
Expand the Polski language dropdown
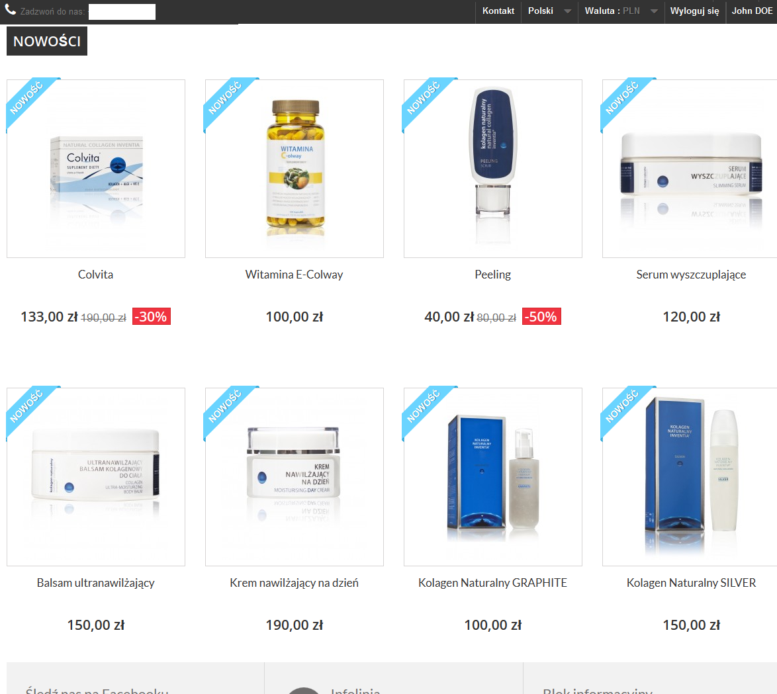[549, 11]
